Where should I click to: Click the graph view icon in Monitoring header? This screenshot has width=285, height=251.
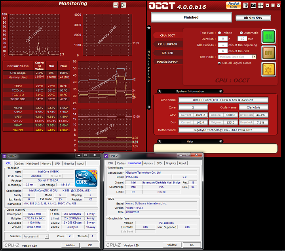pos(116,5)
